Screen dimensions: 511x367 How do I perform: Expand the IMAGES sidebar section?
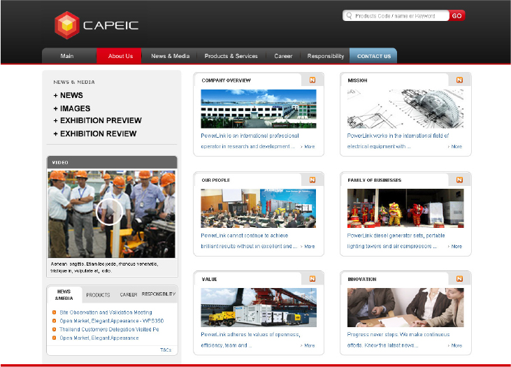72,108
